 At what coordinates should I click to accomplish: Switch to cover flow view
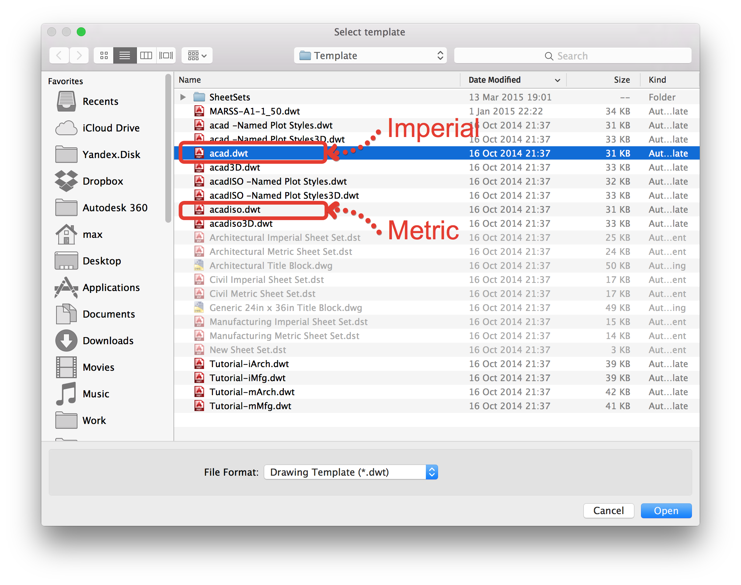pos(166,56)
